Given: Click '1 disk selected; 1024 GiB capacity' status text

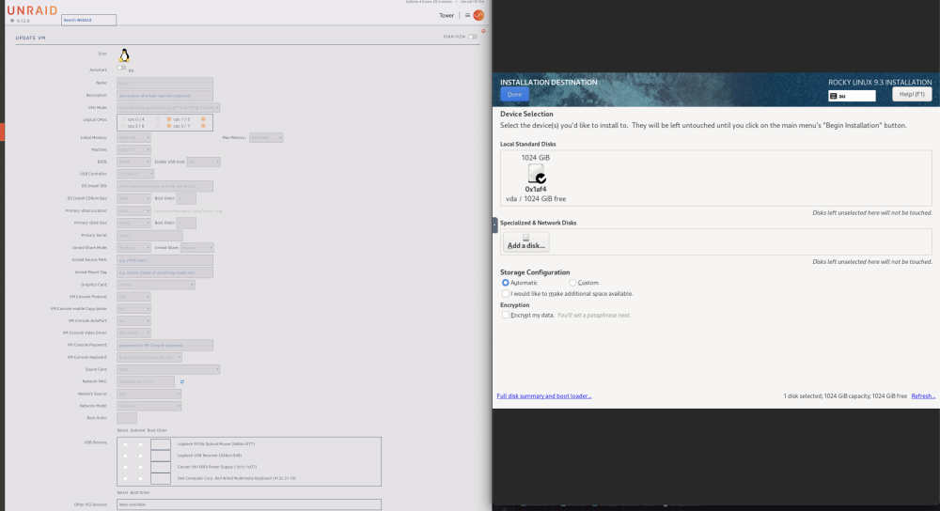Looking at the screenshot, I should pyautogui.click(x=845, y=396).
